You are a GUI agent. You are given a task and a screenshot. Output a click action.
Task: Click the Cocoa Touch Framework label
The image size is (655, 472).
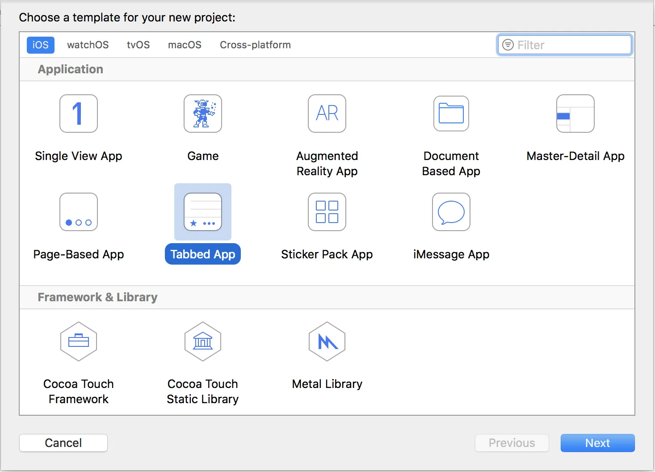click(79, 392)
